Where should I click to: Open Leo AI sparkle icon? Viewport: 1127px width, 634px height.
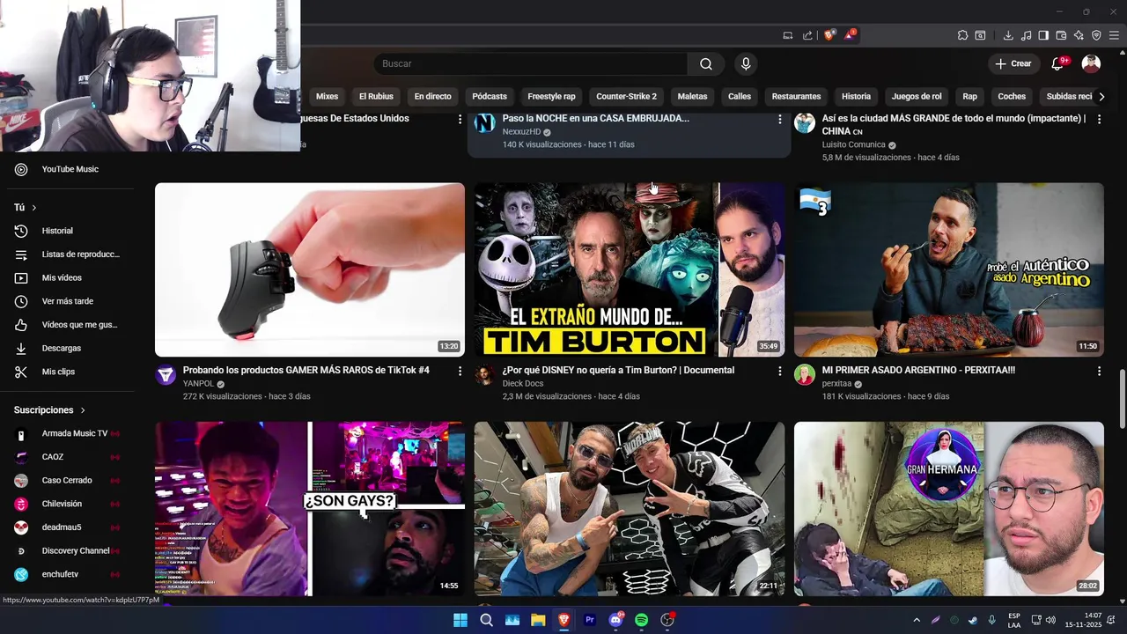pos(1079,35)
